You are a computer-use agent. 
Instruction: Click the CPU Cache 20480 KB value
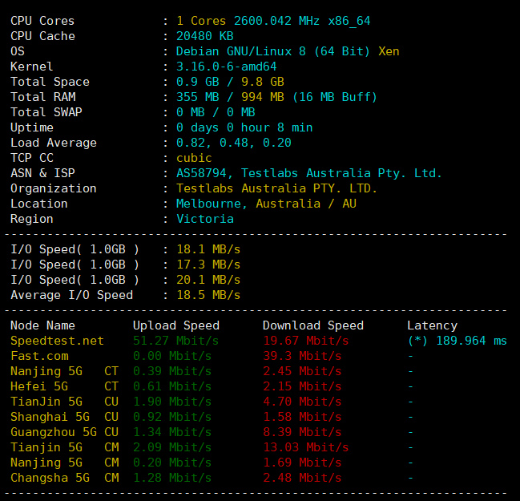pos(204,36)
